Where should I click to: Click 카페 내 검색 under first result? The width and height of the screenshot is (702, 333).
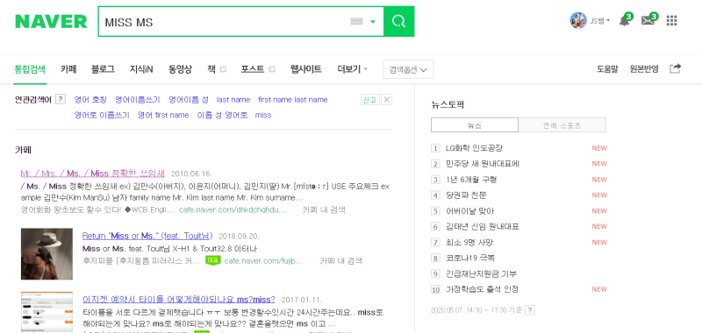pos(324,209)
